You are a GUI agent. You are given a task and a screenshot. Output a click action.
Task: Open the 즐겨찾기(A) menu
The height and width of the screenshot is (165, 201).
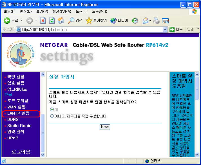click(x=62, y=12)
